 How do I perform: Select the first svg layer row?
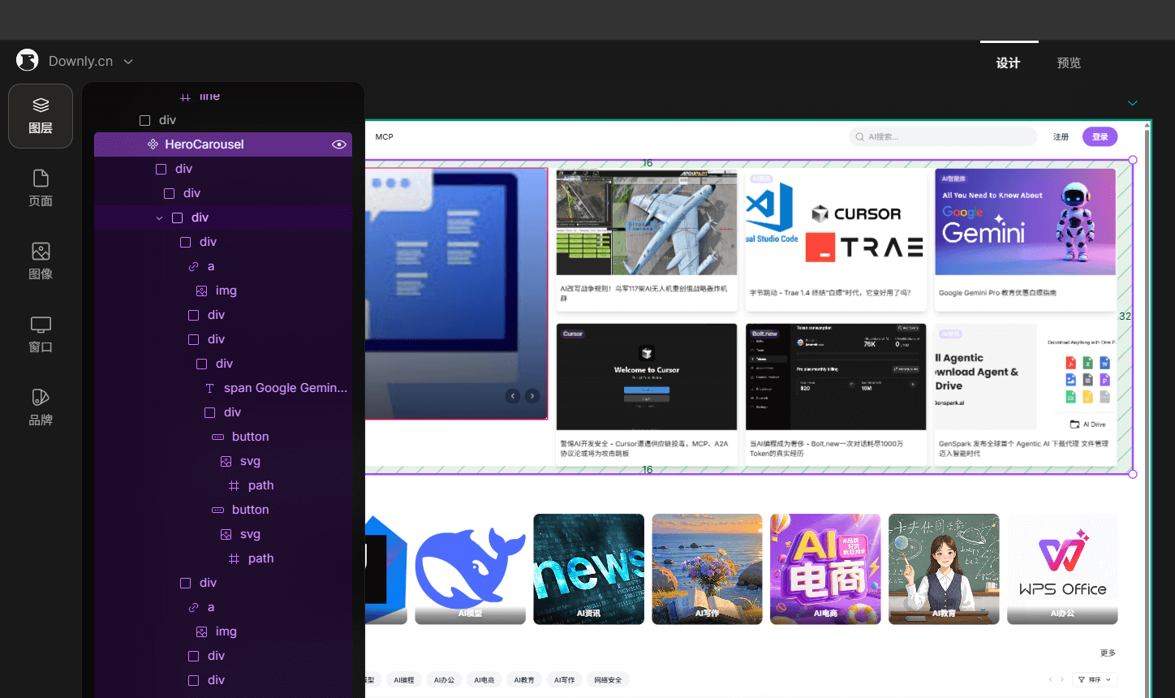point(223,461)
